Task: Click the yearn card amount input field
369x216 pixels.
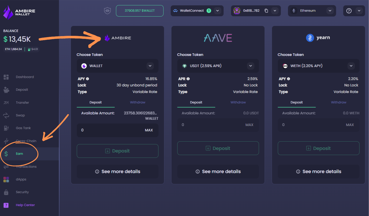Action: [319, 125]
